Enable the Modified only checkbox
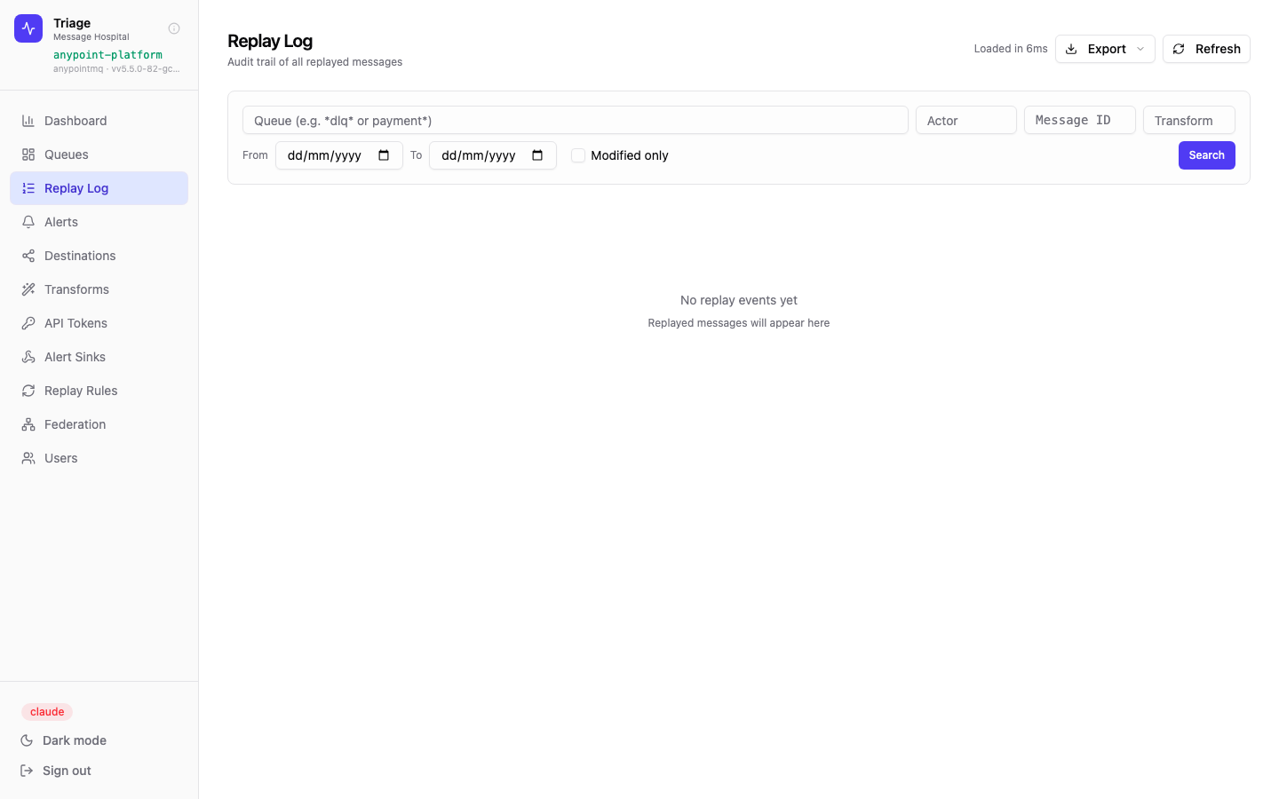Screen dimensions: 1279x799 point(578,155)
